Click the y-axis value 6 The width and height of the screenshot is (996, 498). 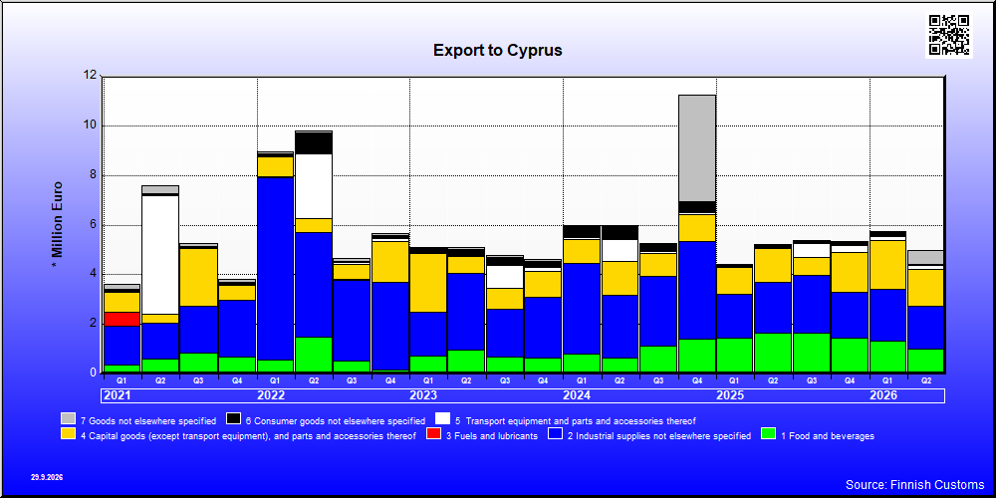tap(94, 224)
